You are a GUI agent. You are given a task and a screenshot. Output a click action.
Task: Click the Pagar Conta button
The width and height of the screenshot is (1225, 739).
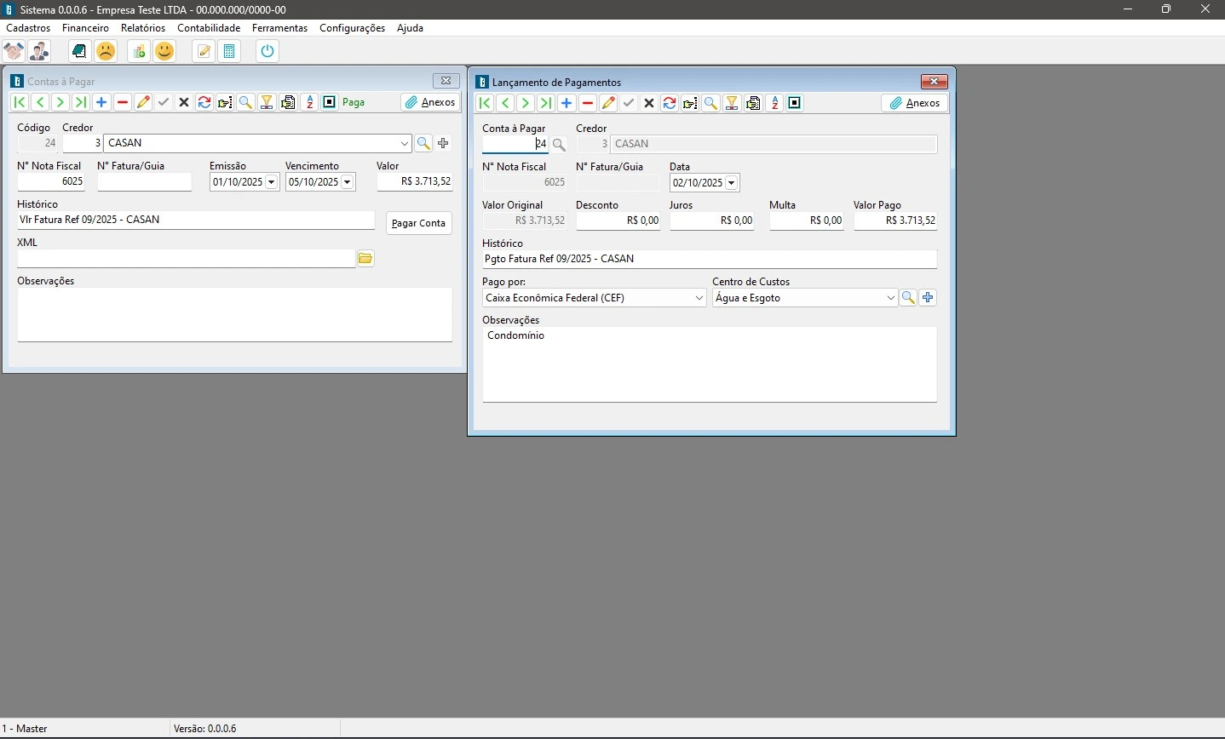point(418,224)
